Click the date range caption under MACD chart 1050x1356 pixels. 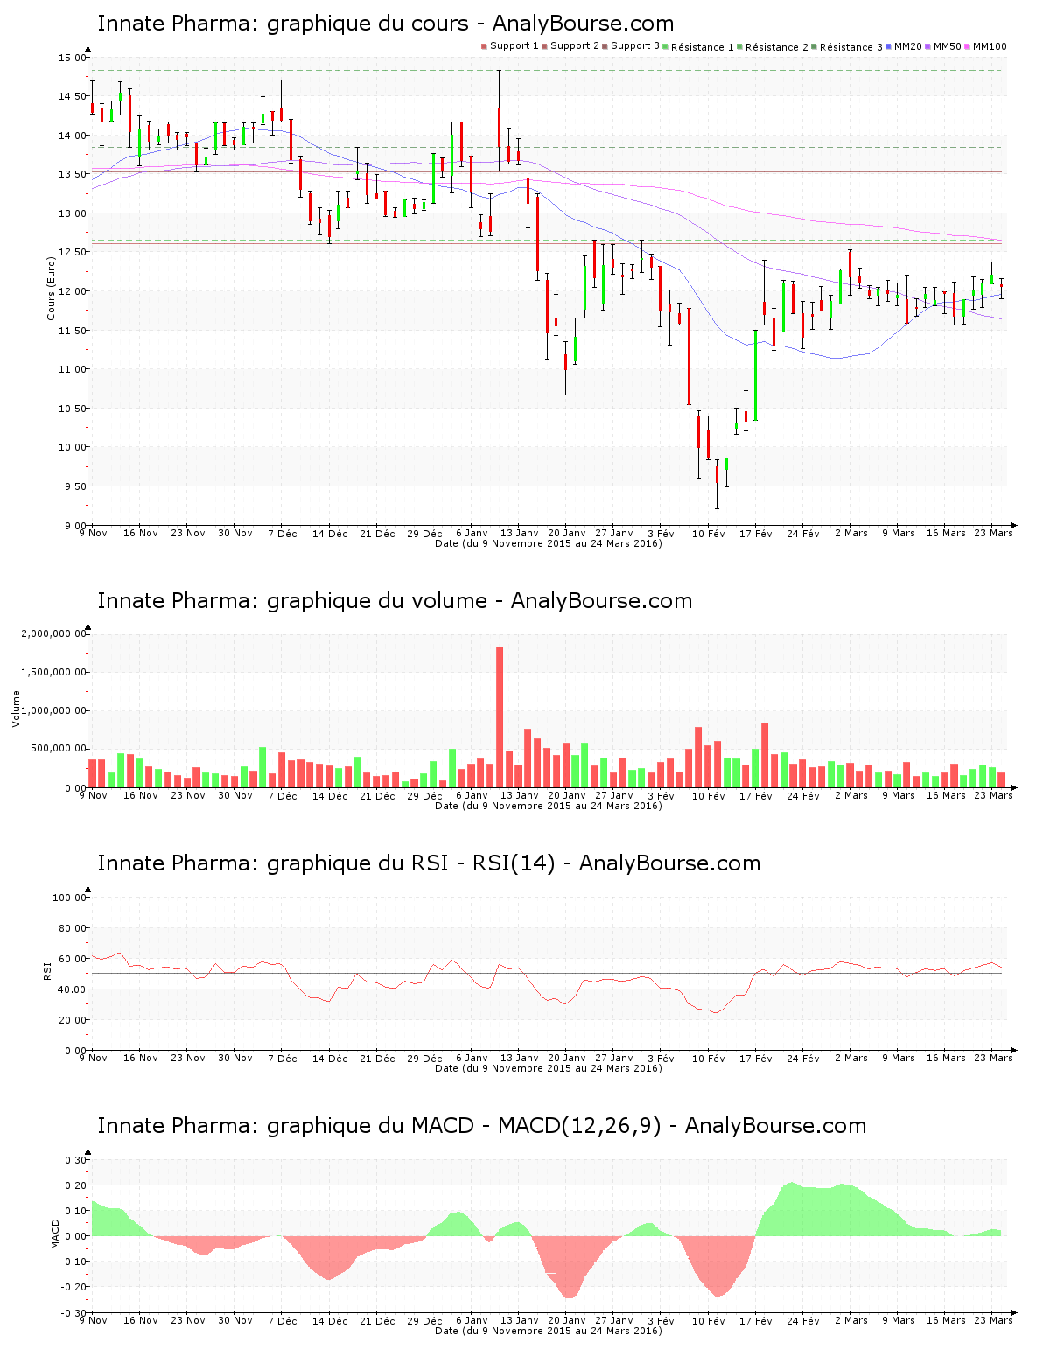pos(549,1331)
